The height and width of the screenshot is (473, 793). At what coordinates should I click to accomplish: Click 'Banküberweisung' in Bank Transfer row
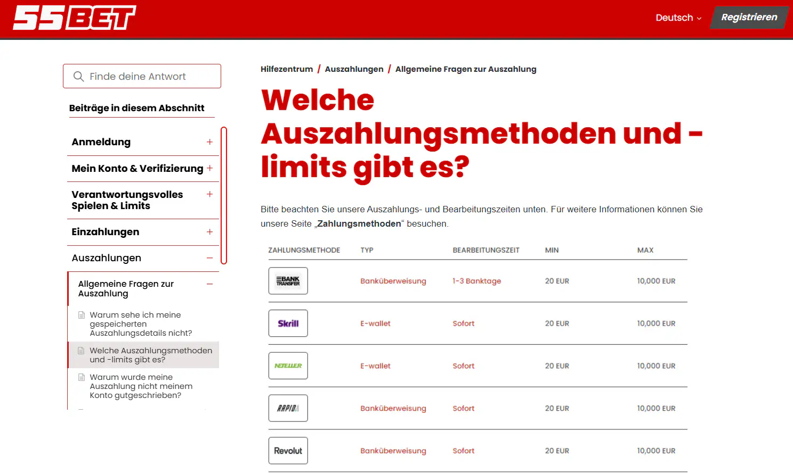pyautogui.click(x=393, y=281)
